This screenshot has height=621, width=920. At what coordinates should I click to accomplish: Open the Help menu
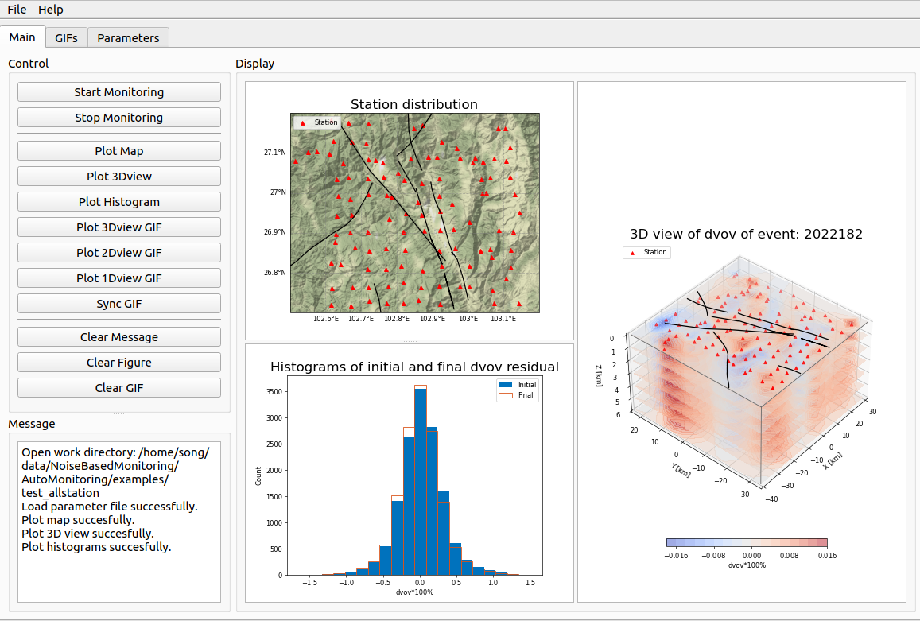(x=51, y=10)
